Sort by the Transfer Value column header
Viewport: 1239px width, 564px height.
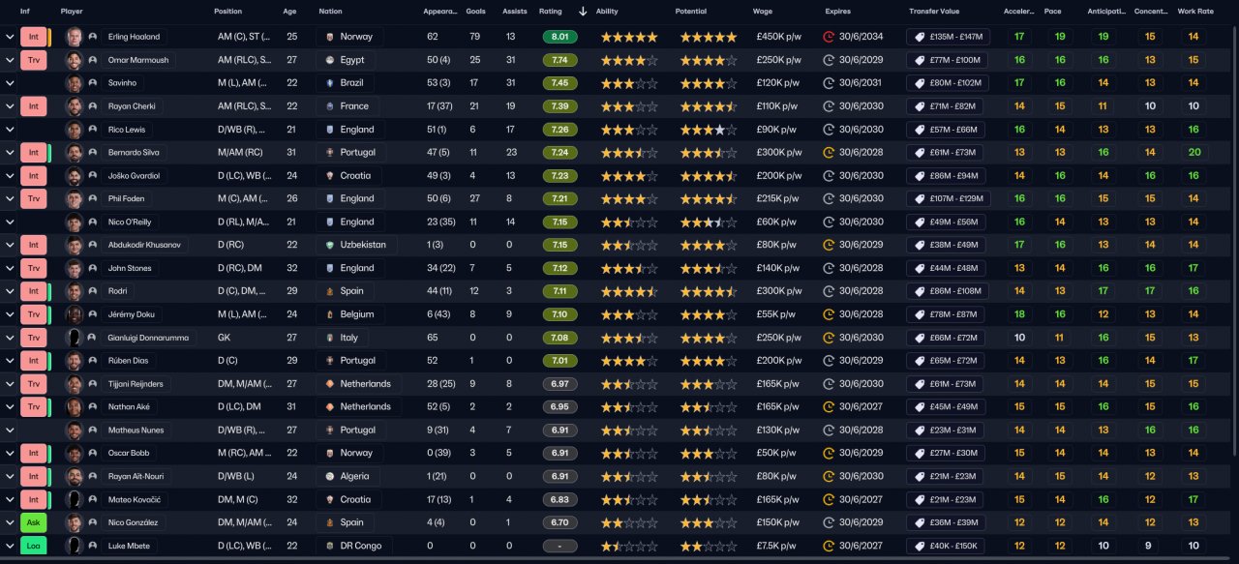(x=934, y=12)
